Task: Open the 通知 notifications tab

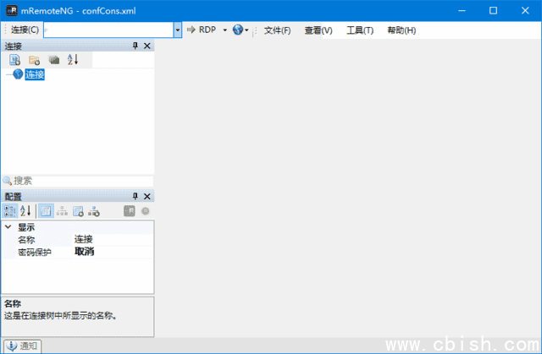Action: [x=23, y=346]
